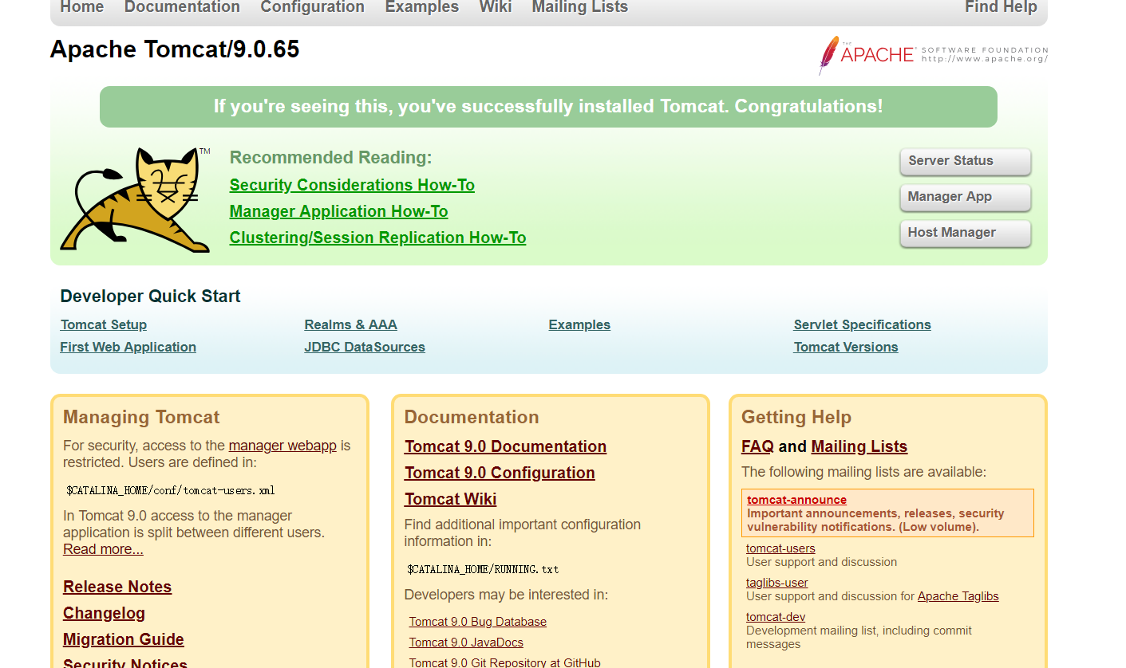Open the Manager App button
Image resolution: width=1126 pixels, height=668 pixels.
tap(965, 197)
